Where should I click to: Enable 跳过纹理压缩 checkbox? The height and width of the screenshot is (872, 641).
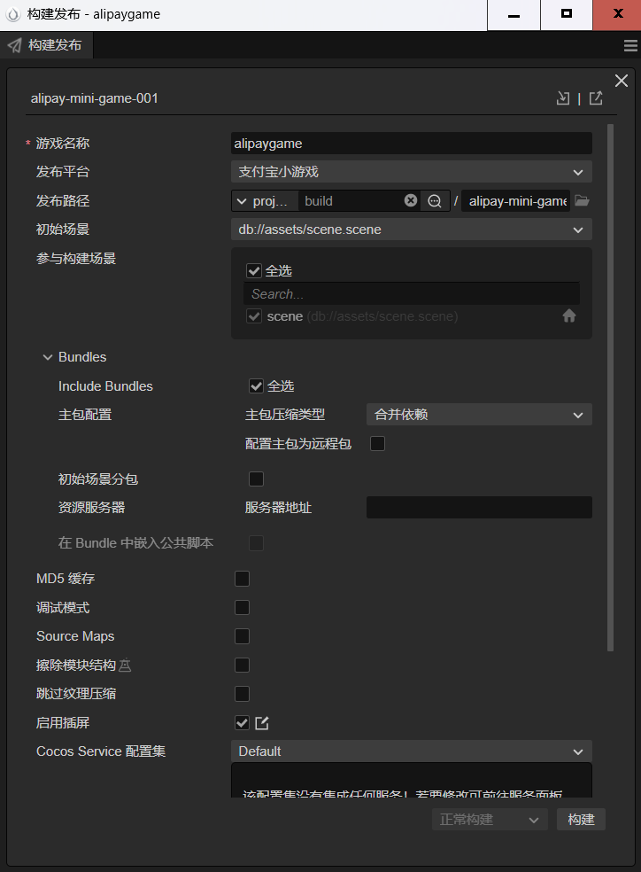pos(243,694)
